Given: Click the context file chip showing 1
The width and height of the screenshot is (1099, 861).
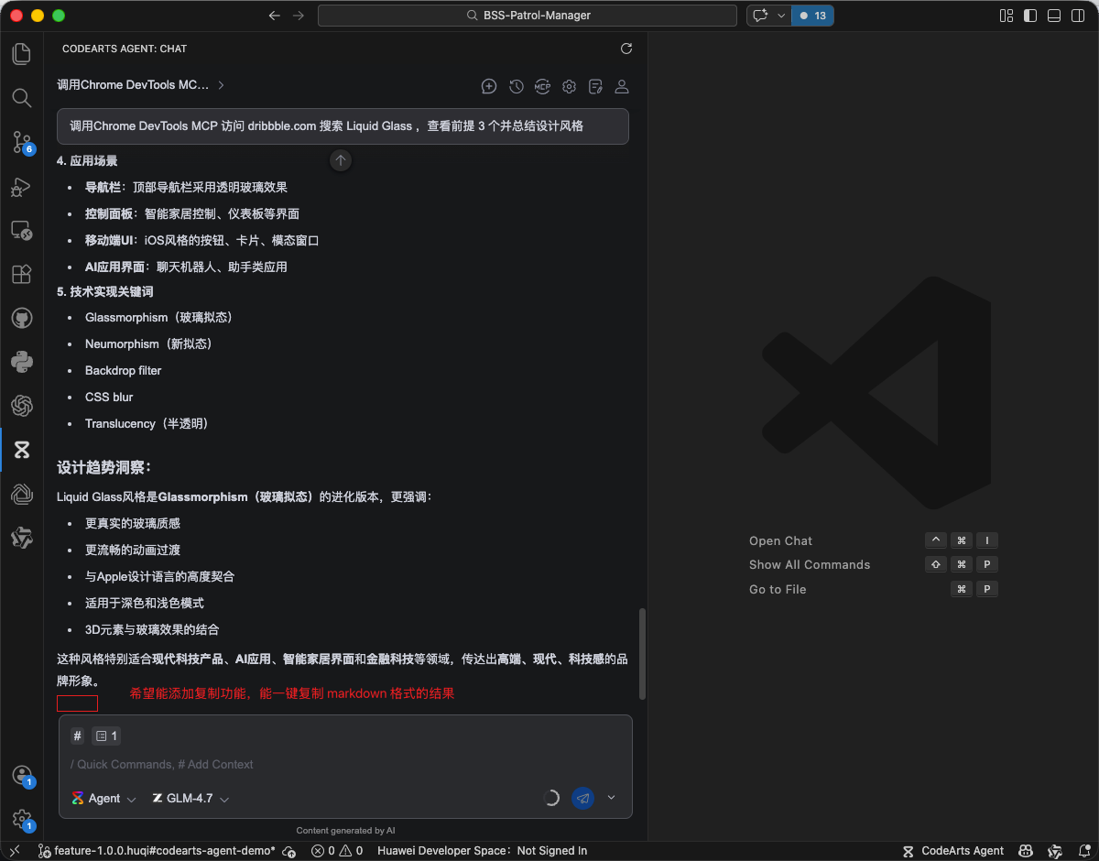Looking at the screenshot, I should [106, 736].
